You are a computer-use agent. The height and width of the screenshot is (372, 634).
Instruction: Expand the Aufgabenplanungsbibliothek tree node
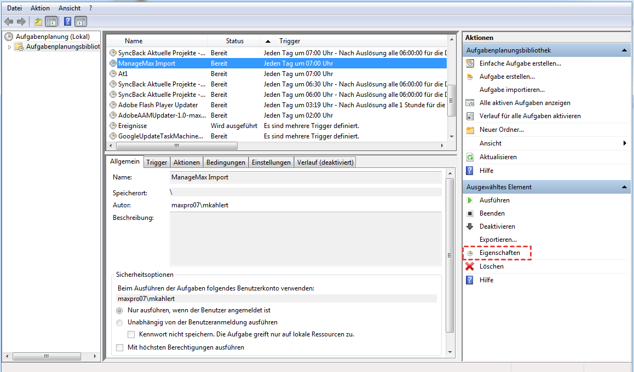click(9, 47)
